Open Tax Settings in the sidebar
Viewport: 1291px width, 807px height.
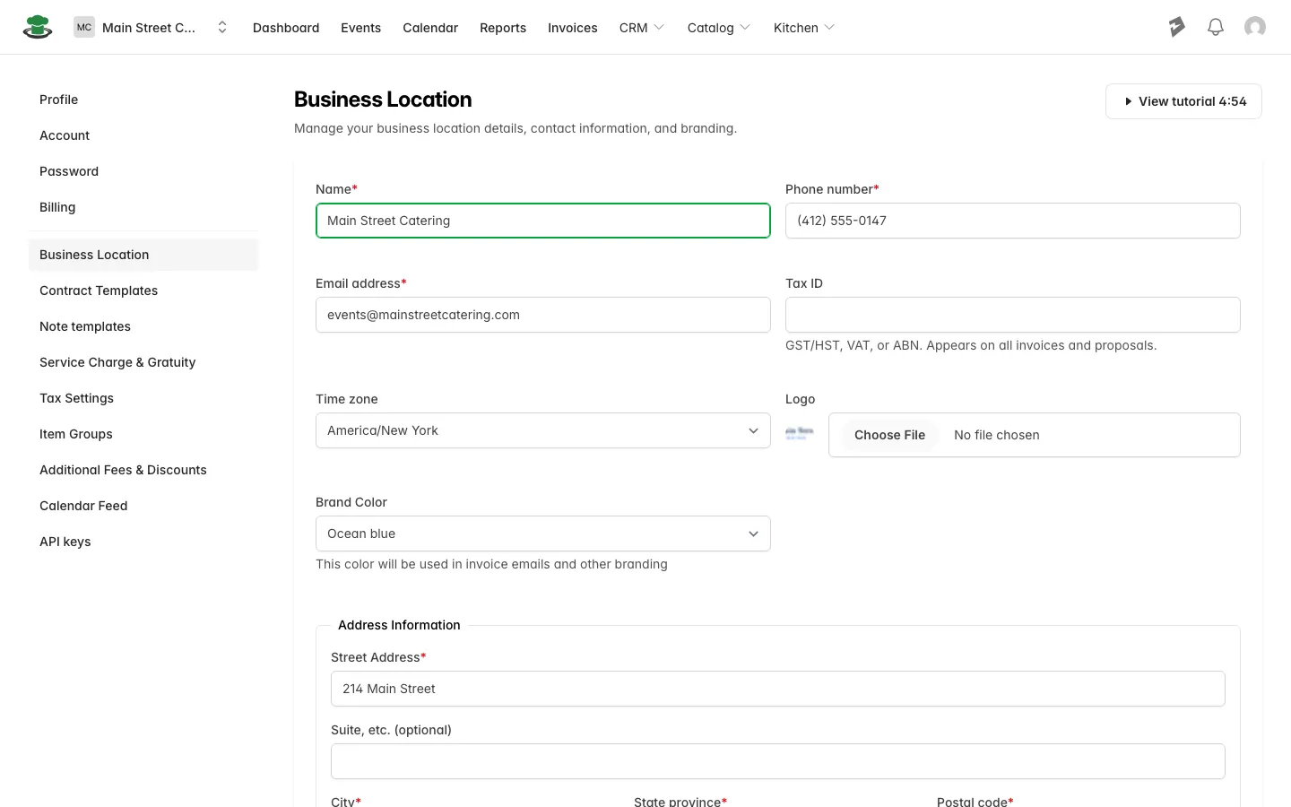pos(143,398)
